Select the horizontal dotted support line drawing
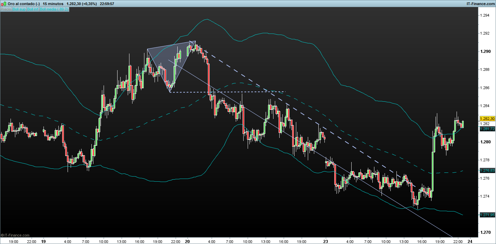This screenshot has width=496, height=244. (x=228, y=92)
